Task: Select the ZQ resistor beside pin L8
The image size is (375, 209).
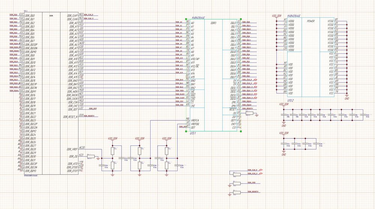Action: click(250, 113)
